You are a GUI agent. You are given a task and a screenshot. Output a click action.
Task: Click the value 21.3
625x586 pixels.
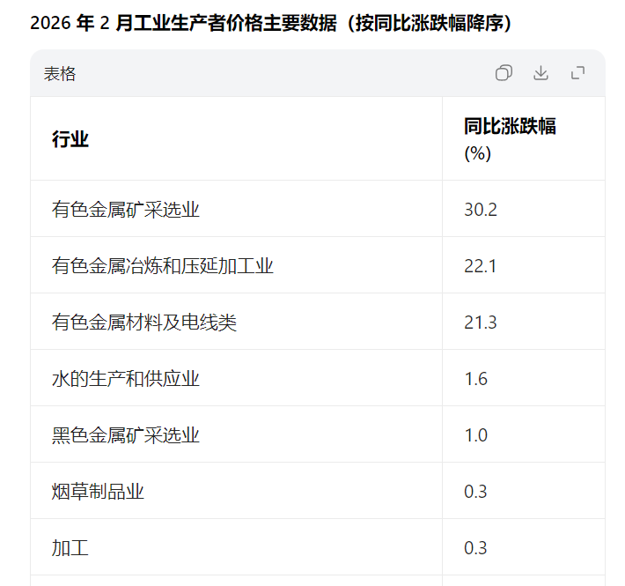coord(481,323)
